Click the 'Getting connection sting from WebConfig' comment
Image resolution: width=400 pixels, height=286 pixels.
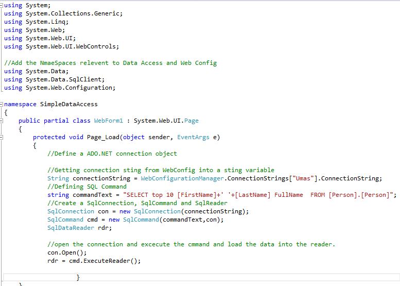(161, 170)
